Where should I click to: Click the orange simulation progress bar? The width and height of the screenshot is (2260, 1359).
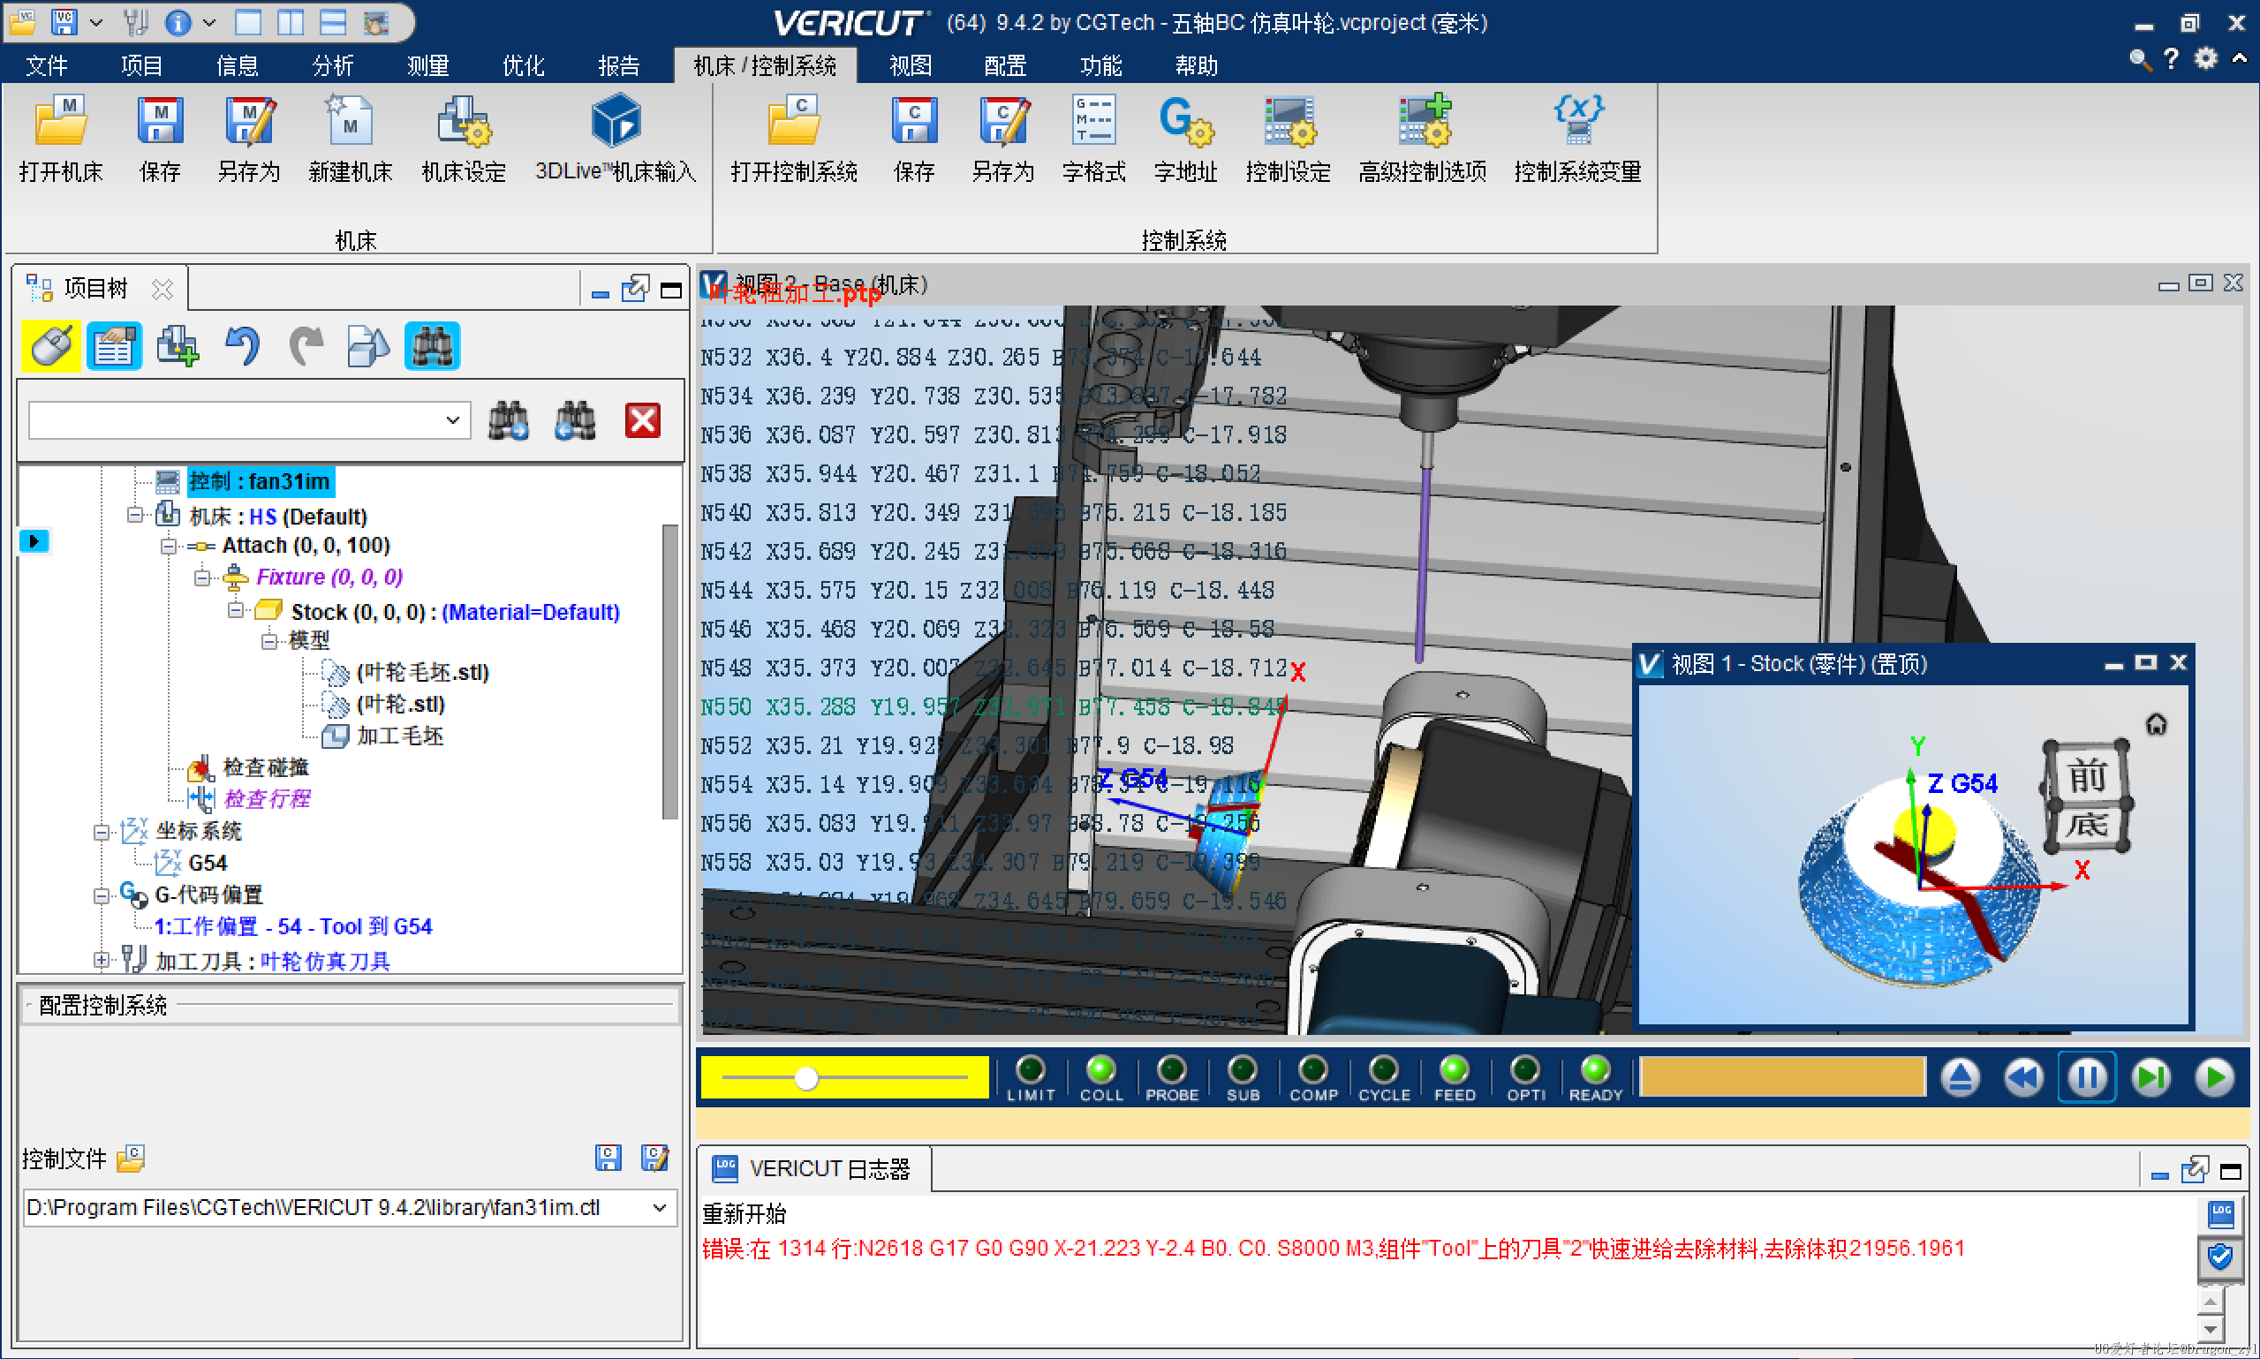(x=1783, y=1077)
